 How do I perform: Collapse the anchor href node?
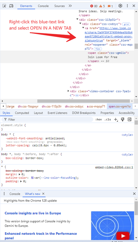(83, 28)
